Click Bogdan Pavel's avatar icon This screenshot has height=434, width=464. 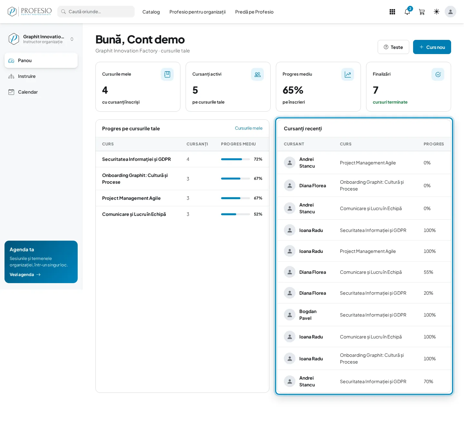point(290,315)
